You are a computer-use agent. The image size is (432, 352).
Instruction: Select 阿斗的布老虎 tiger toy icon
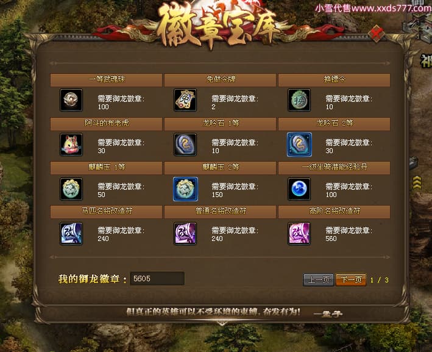(71, 145)
